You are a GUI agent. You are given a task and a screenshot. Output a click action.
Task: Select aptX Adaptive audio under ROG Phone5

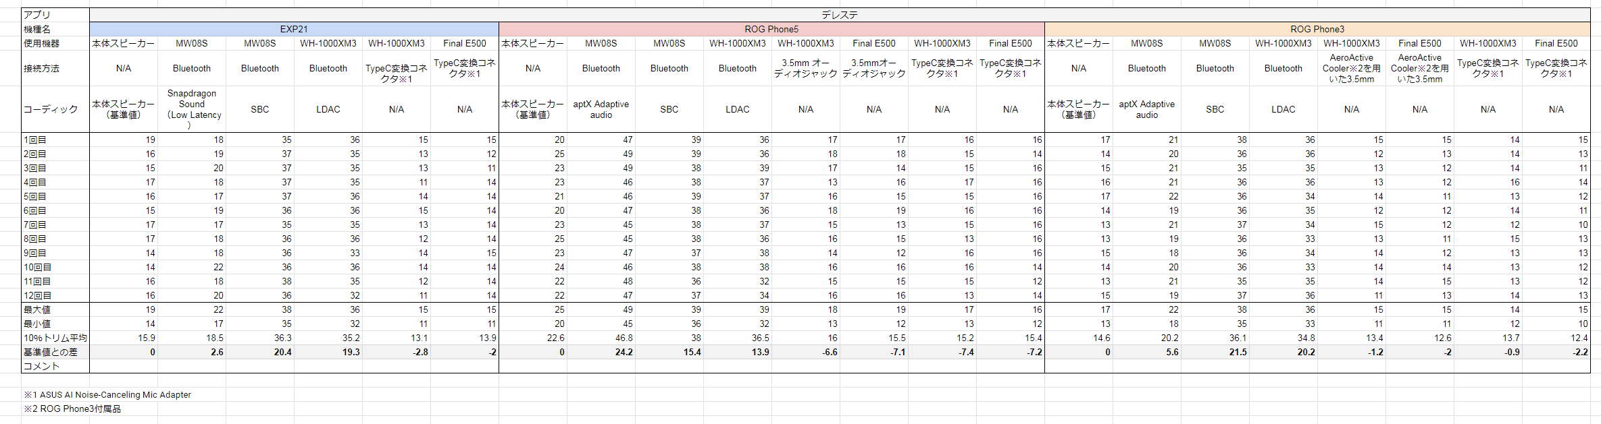tap(601, 109)
